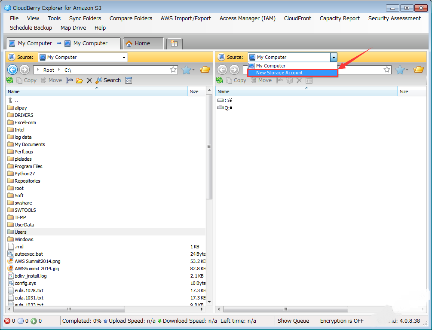Screen dimensions: 432x330
Task: Click Move in the right pane toolbar
Action: [x=261, y=80]
